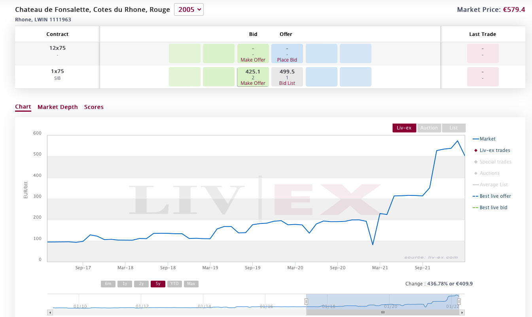Click navigator scrollbar left arrow
The height and width of the screenshot is (317, 532).
point(50,312)
